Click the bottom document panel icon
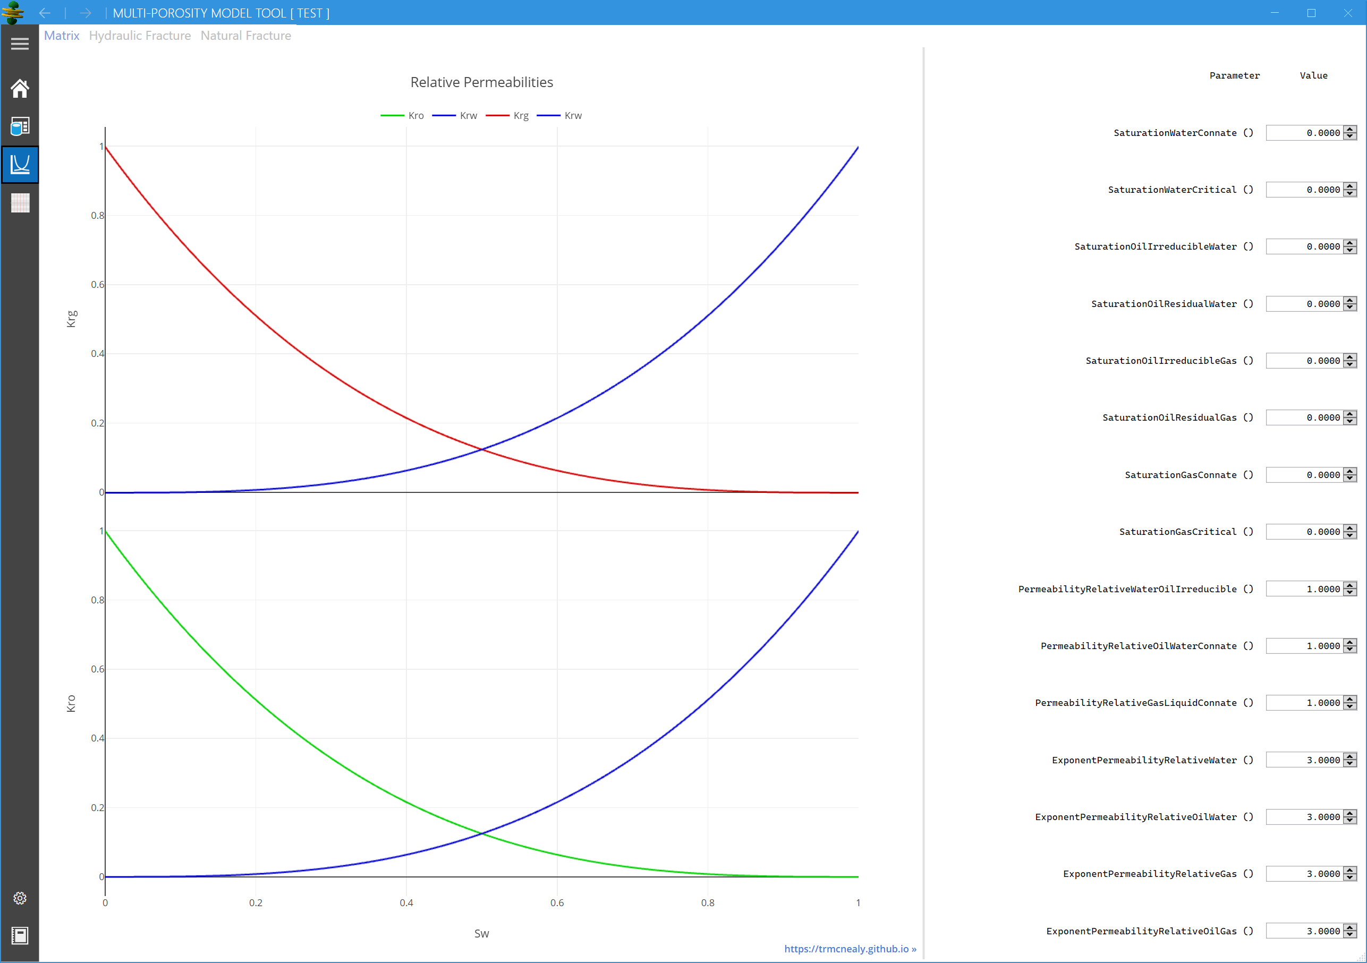The image size is (1367, 963). [20, 935]
